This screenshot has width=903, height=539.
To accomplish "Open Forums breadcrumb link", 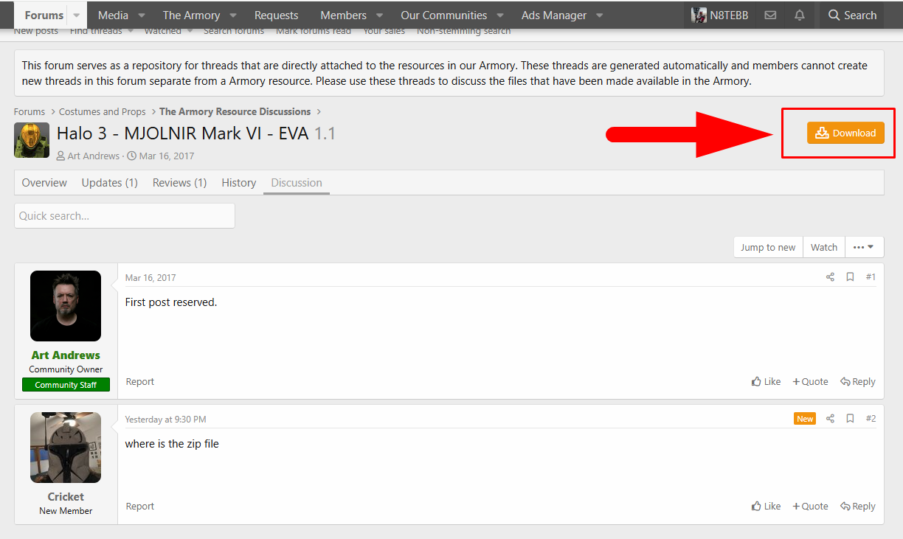I will 30,112.
